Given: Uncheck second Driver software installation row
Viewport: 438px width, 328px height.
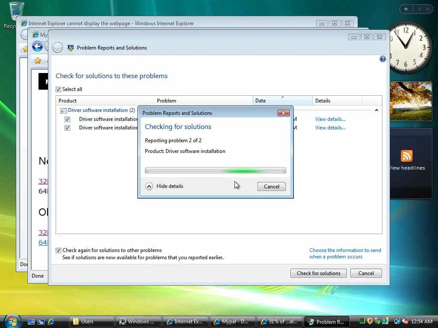Looking at the screenshot, I should [67, 128].
